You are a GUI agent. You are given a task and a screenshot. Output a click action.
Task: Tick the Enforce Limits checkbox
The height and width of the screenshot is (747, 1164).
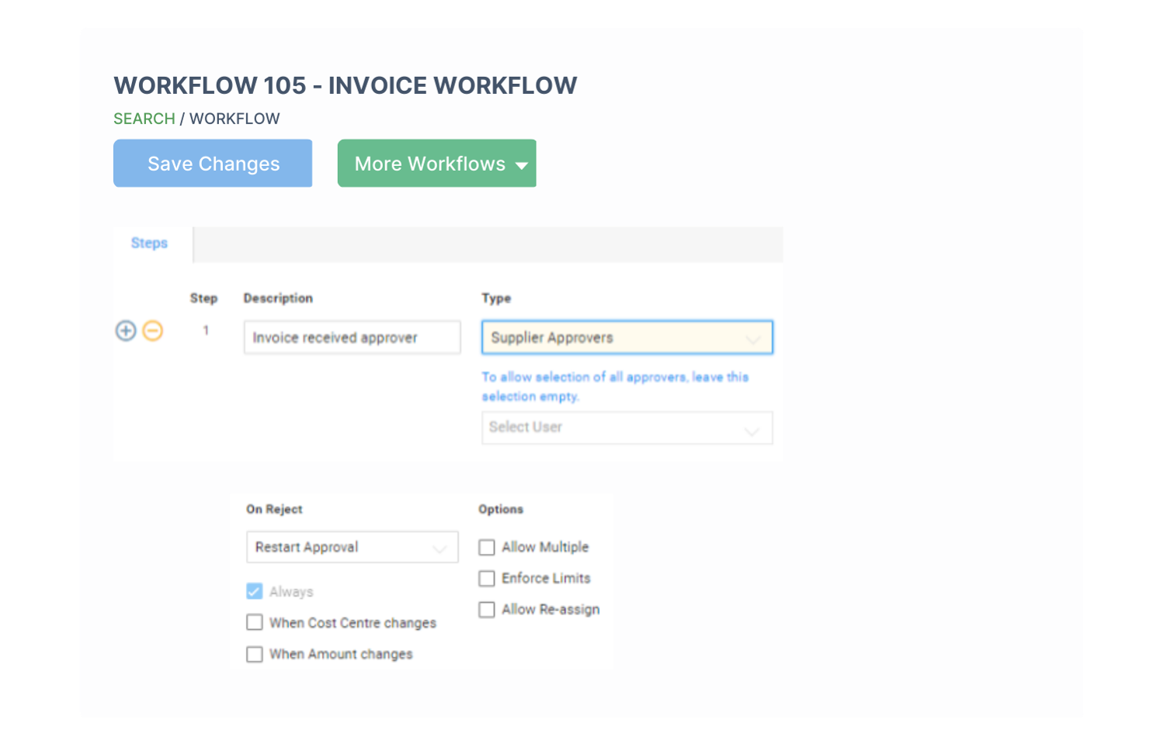point(487,579)
